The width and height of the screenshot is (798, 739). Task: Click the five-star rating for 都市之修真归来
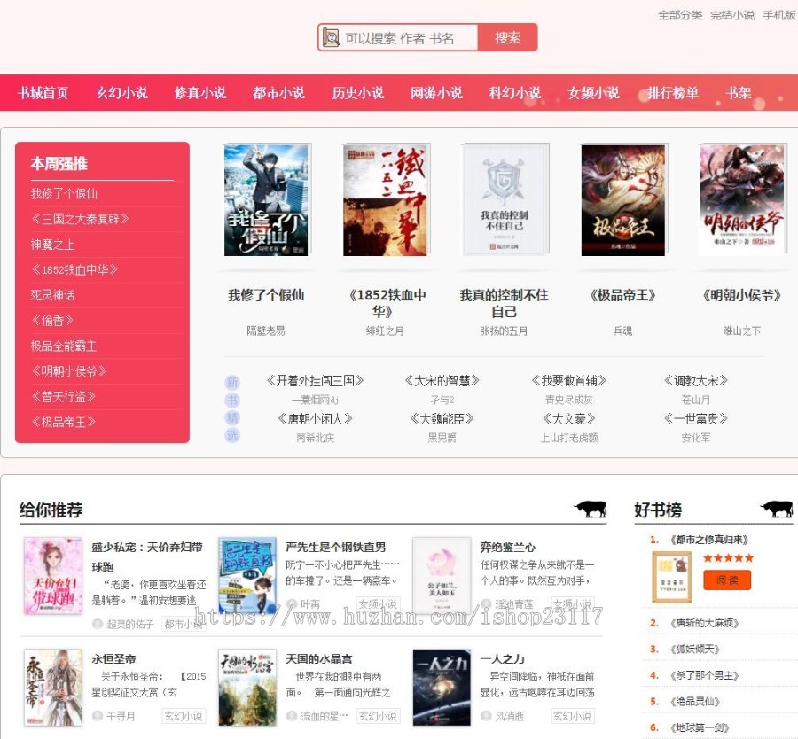tap(729, 557)
